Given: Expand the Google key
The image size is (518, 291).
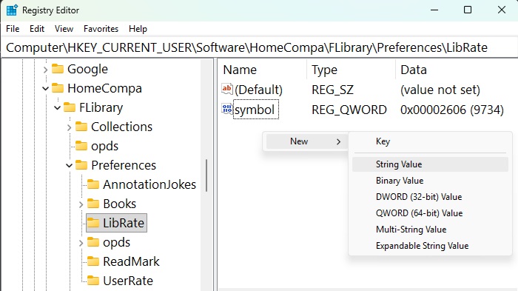Looking at the screenshot, I should pos(46,70).
